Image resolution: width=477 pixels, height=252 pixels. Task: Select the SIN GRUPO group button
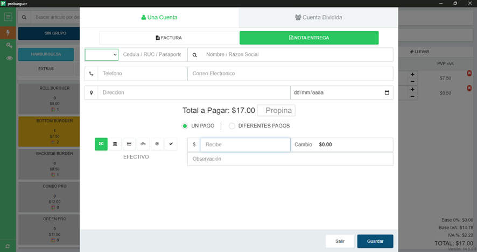[48, 33]
